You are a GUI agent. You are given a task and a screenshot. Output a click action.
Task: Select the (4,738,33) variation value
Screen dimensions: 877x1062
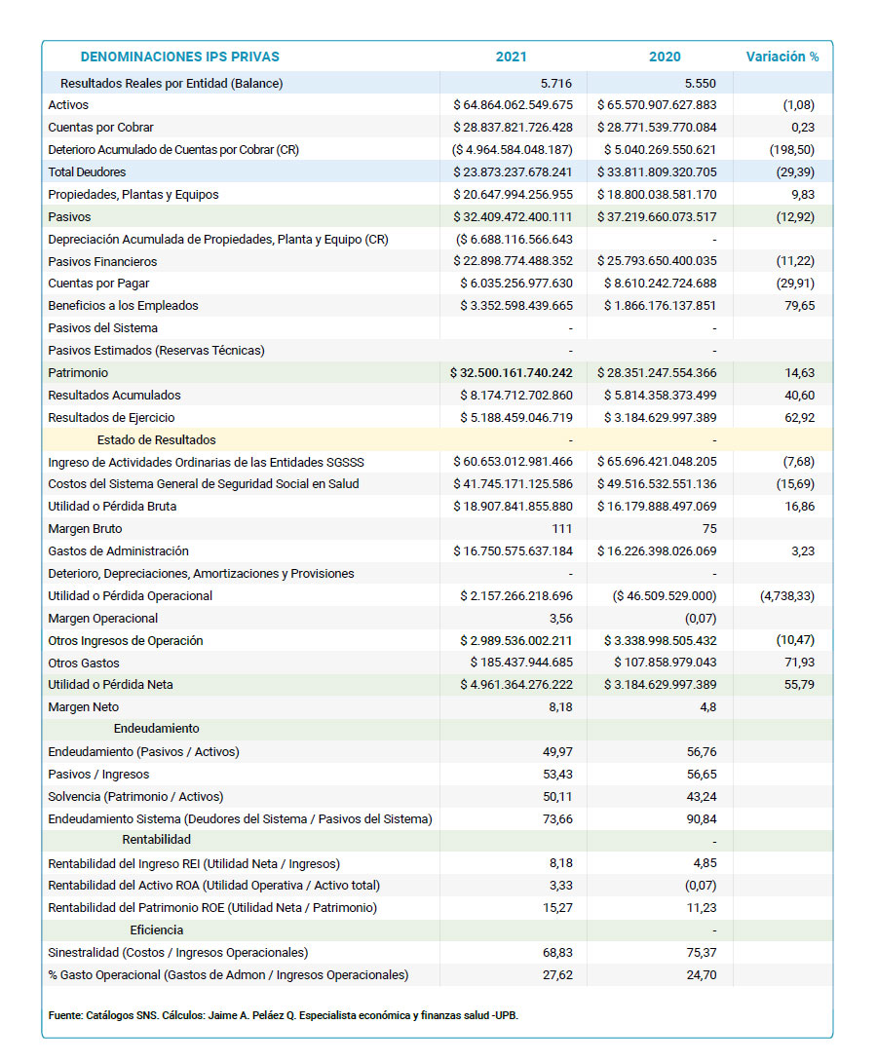coord(786,596)
